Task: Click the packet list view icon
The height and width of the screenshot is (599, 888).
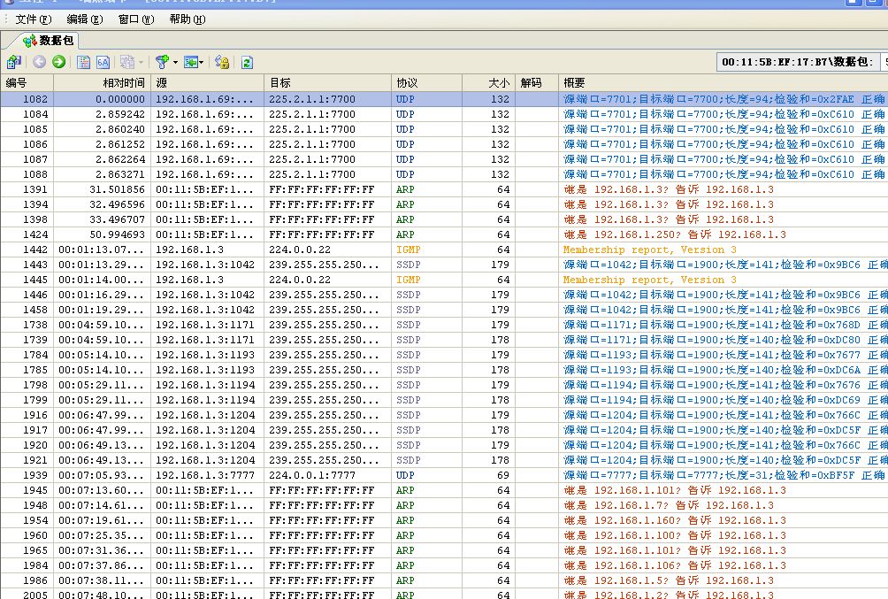Action: (x=83, y=62)
